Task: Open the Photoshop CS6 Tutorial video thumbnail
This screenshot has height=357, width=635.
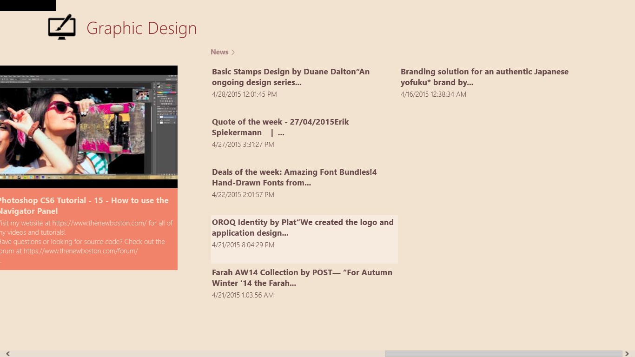Action: (x=88, y=126)
